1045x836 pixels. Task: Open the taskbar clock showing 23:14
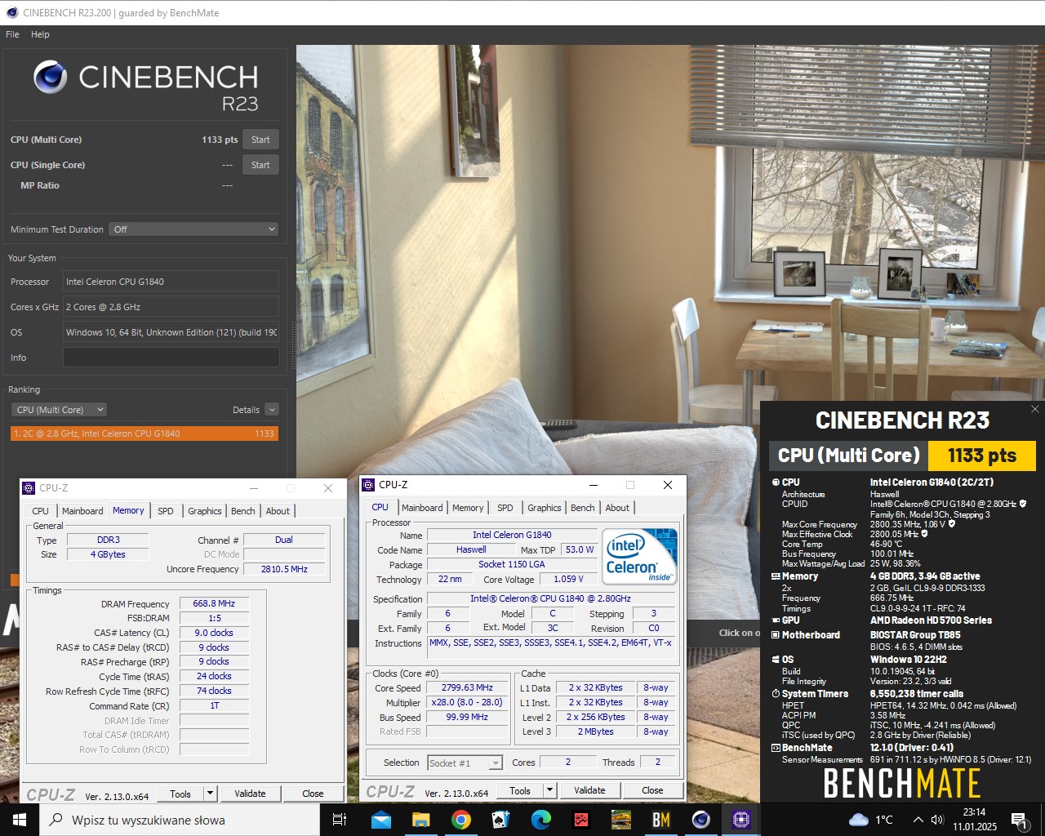974,820
